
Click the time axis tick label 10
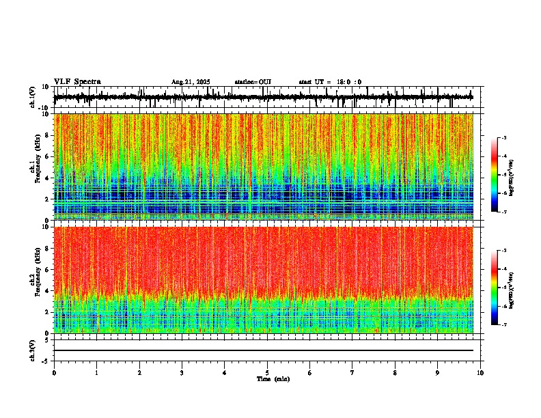point(480,373)
